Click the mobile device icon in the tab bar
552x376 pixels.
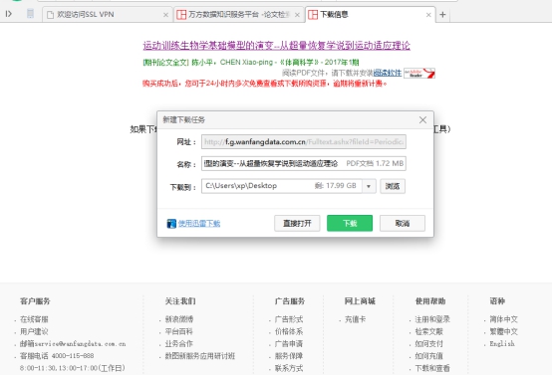(30, 14)
